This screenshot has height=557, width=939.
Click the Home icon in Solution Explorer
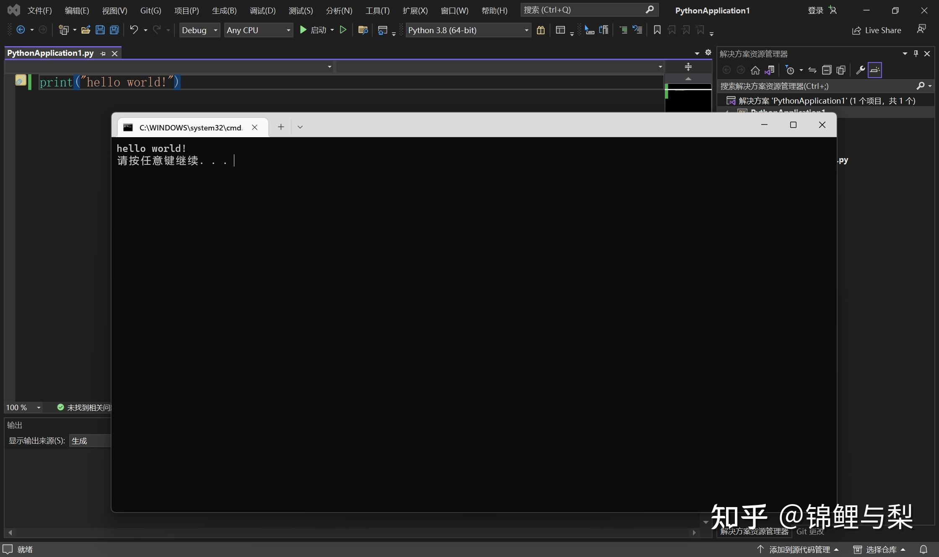[755, 70]
